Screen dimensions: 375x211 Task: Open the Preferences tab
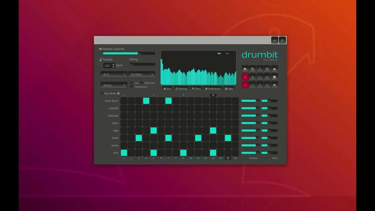213,89
